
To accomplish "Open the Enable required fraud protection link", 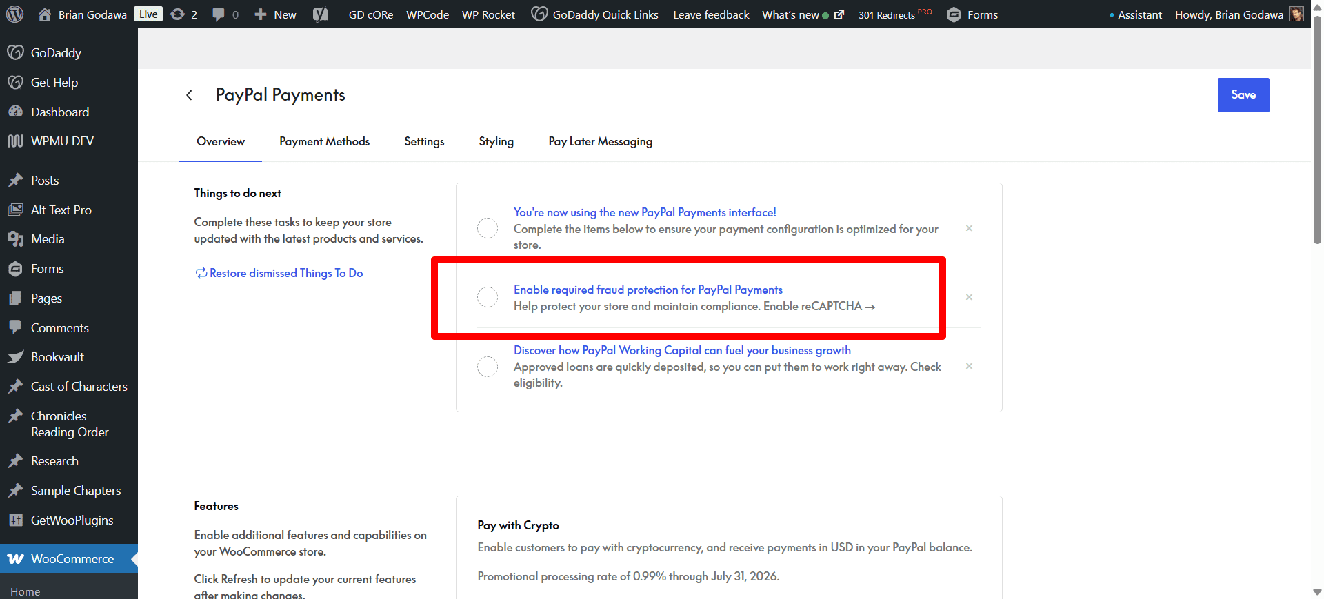I will pyautogui.click(x=648, y=290).
